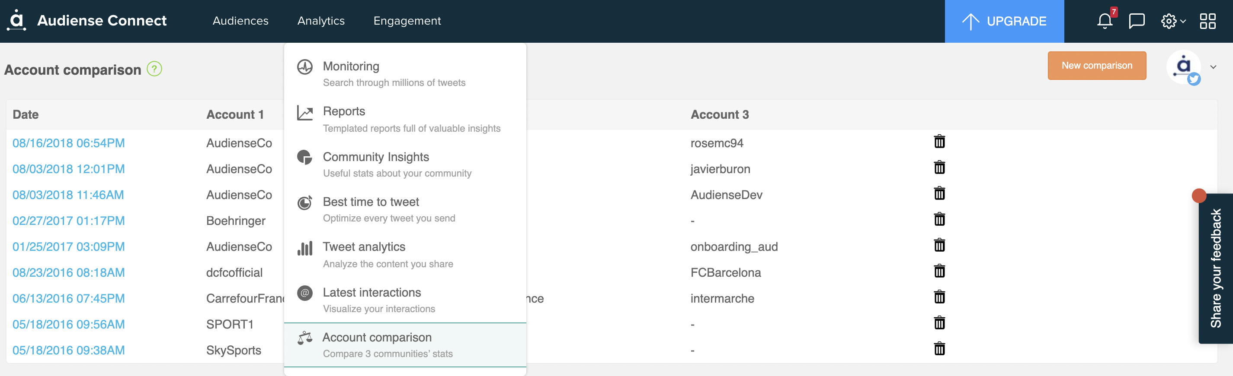Click the Monitoring pulse icon
The height and width of the screenshot is (376, 1233).
point(305,67)
